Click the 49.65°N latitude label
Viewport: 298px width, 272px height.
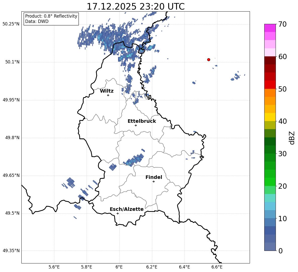point(11,175)
